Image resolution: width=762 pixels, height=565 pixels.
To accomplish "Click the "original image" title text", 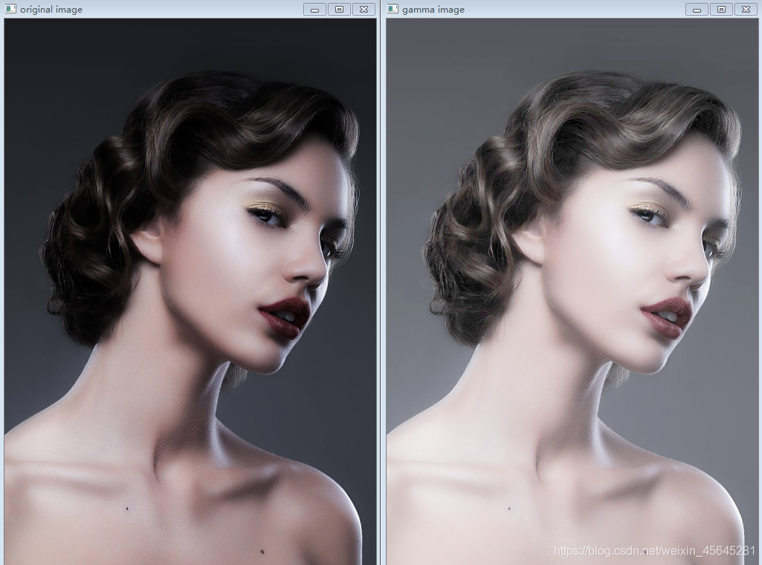I will pyautogui.click(x=51, y=9).
